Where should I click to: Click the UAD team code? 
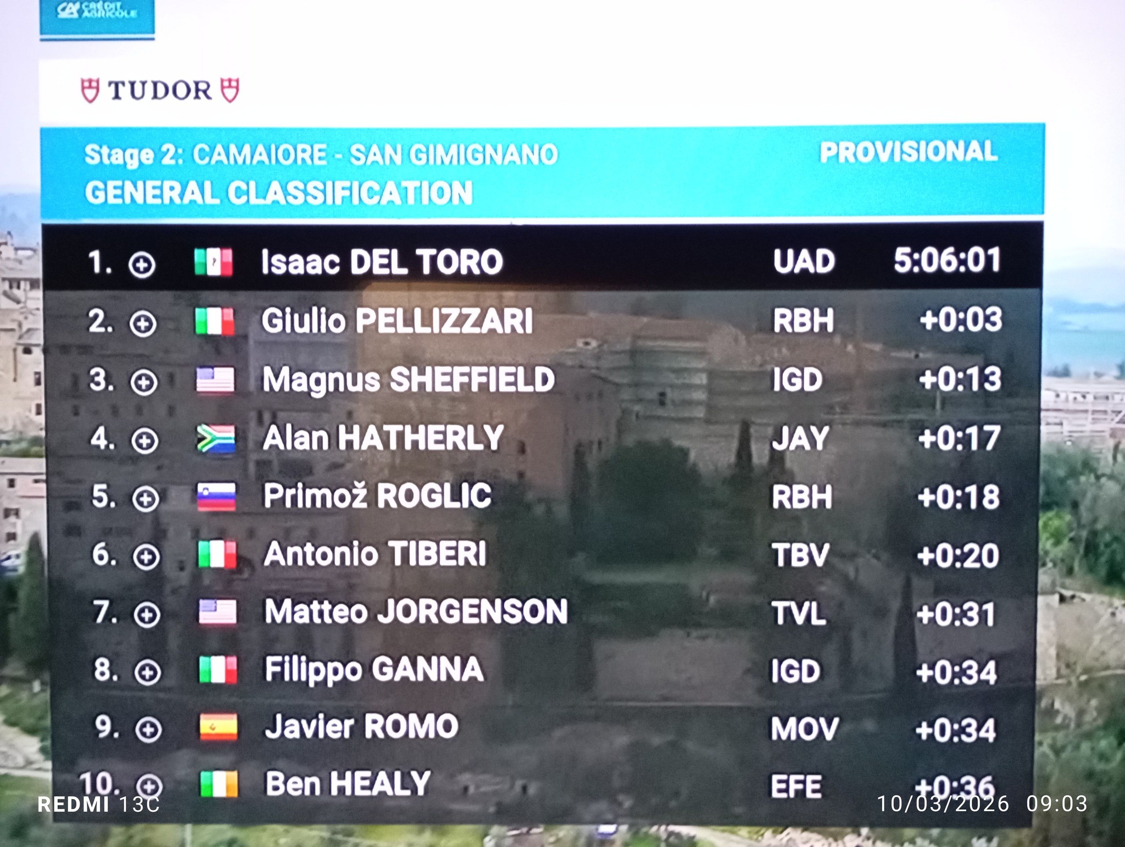coord(804,261)
